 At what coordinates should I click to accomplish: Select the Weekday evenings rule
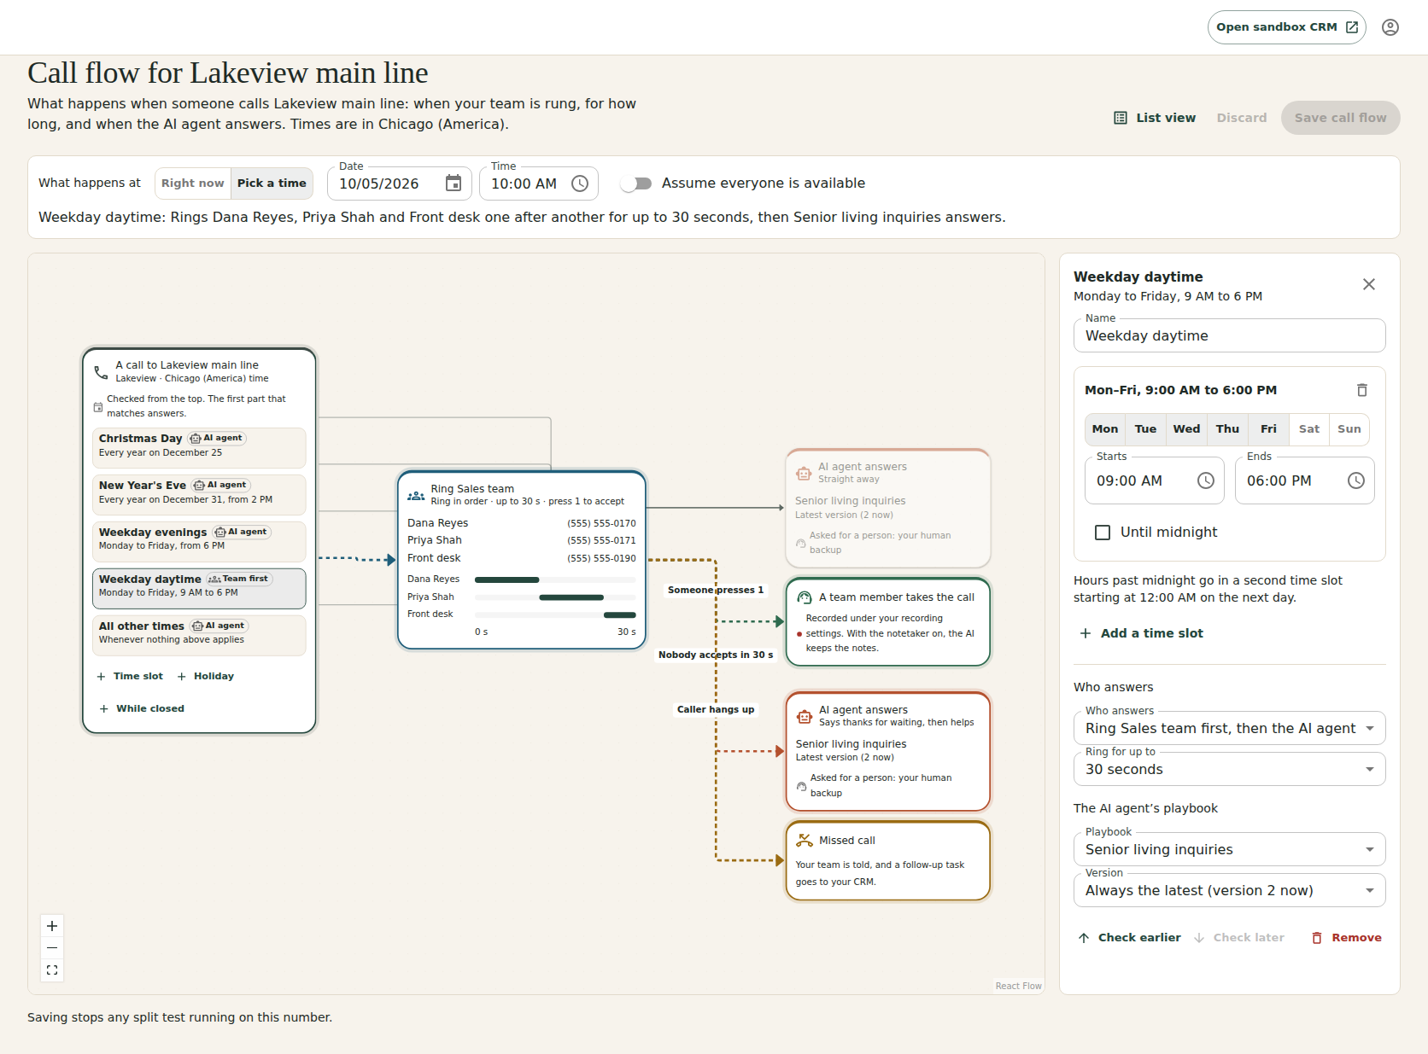[199, 542]
